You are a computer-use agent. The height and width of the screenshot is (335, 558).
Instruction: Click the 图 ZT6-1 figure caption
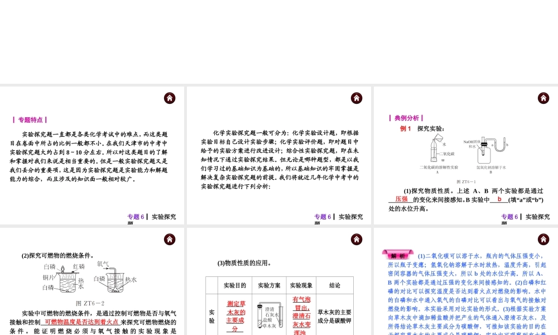pyautogui.click(x=466, y=181)
